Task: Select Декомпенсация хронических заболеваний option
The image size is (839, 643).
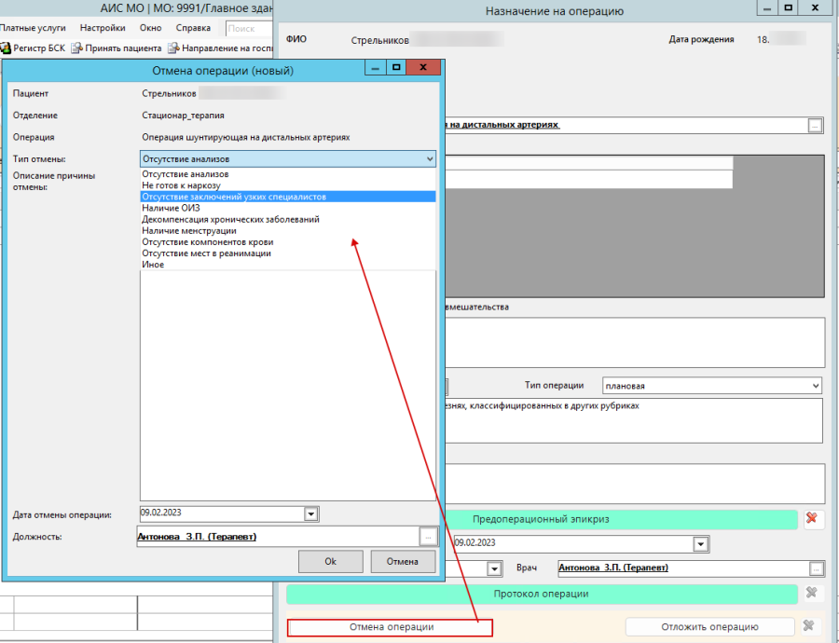Action: pos(288,219)
